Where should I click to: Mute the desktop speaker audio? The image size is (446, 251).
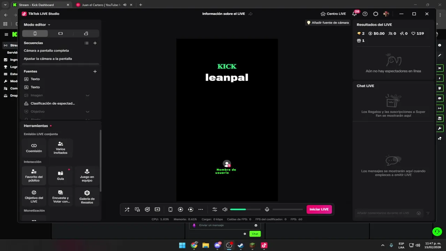pyautogui.click(x=225, y=210)
